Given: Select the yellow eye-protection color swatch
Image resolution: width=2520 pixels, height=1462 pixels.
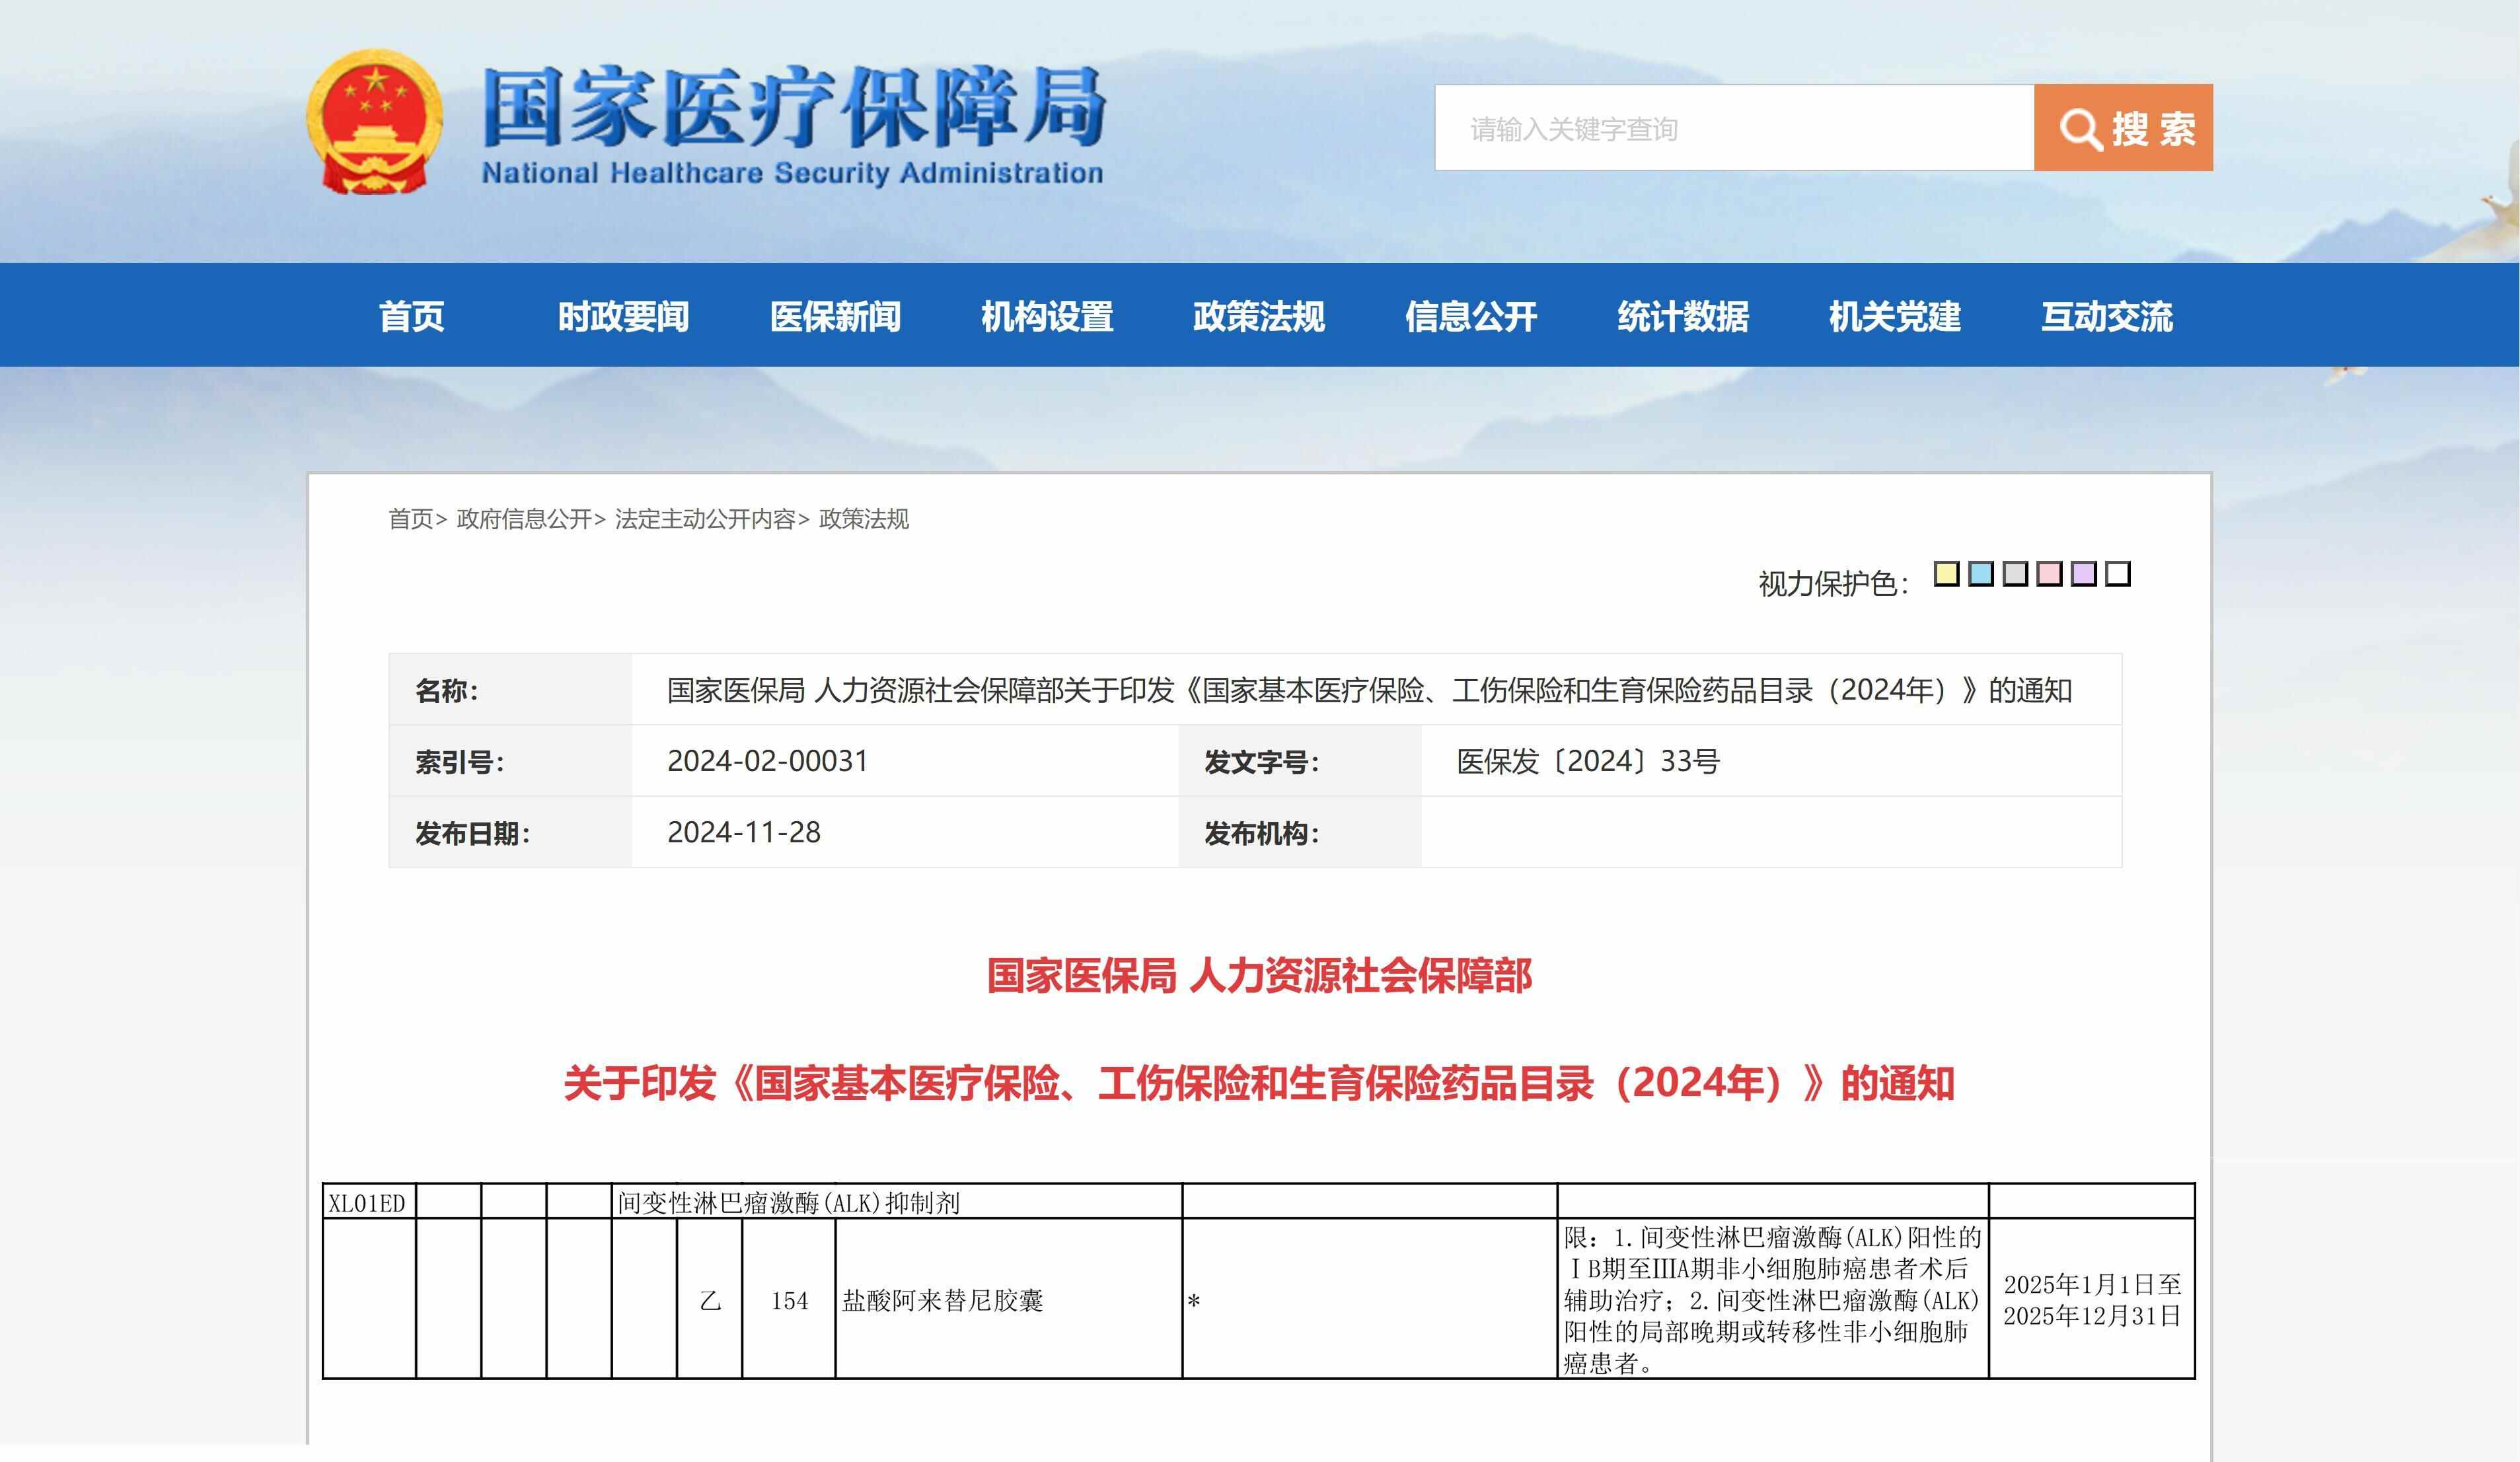Looking at the screenshot, I should coord(1946,574).
